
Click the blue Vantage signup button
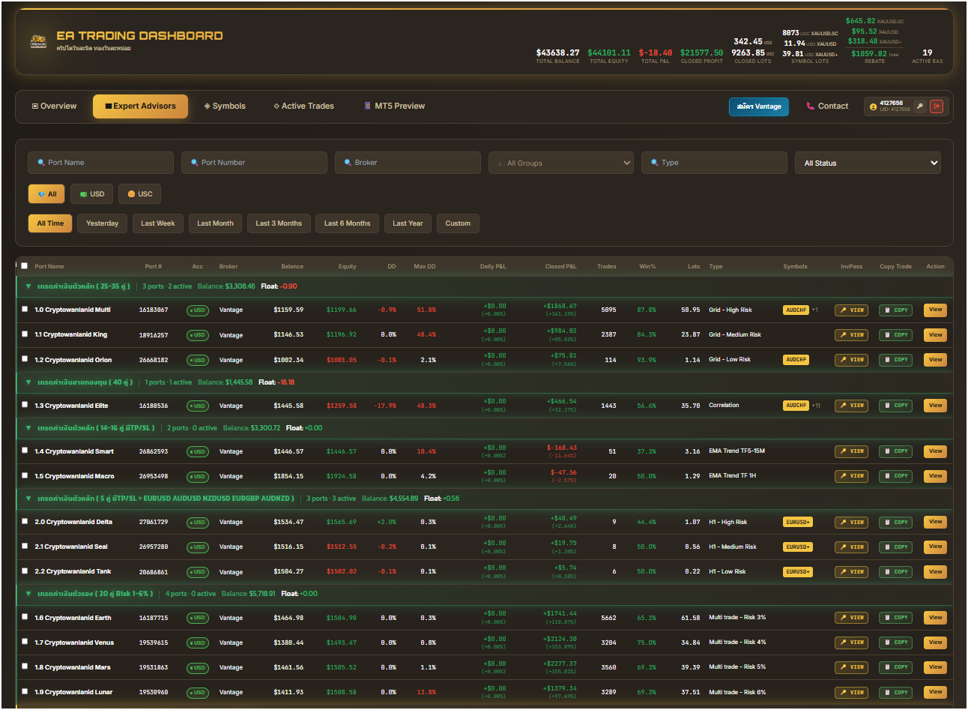(758, 106)
